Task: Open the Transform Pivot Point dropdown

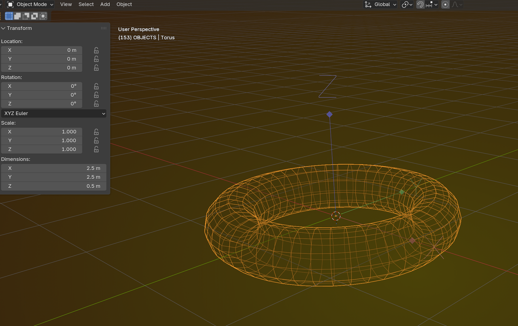Action: [x=407, y=4]
